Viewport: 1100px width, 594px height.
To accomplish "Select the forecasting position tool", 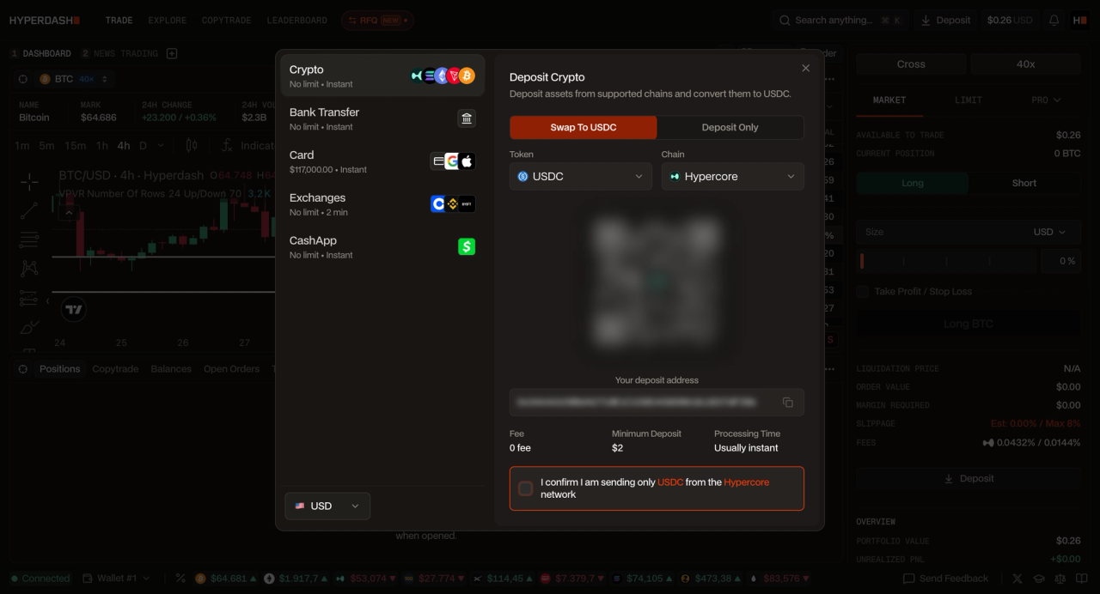I will pyautogui.click(x=29, y=298).
